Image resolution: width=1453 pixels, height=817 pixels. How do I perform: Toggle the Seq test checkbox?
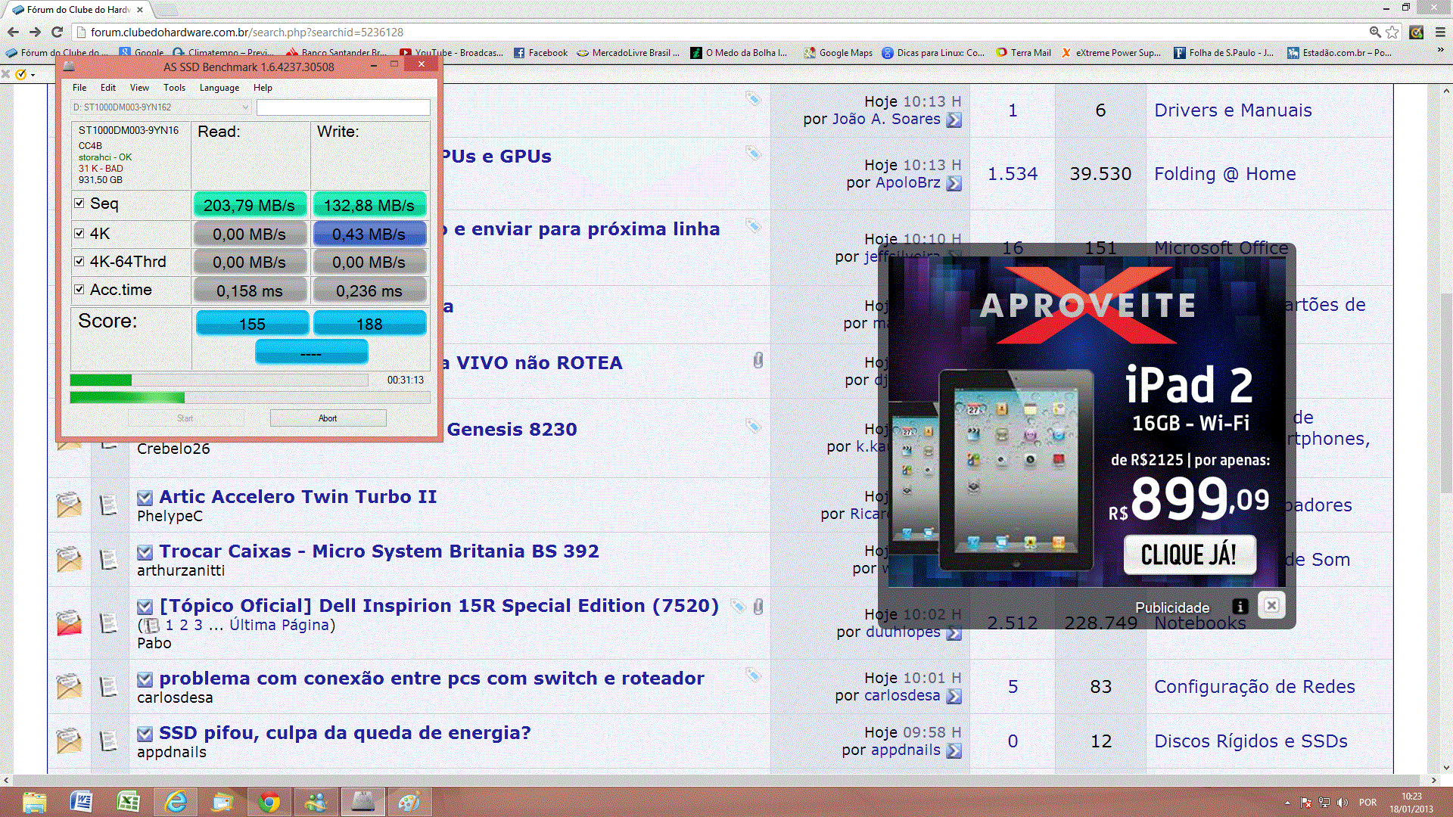tap(79, 203)
